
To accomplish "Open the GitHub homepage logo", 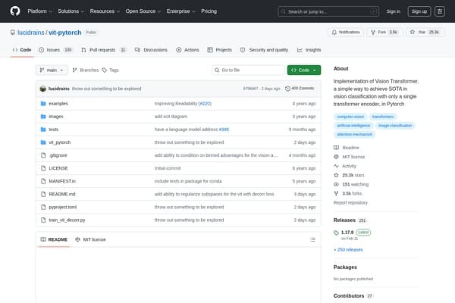I will point(15,11).
